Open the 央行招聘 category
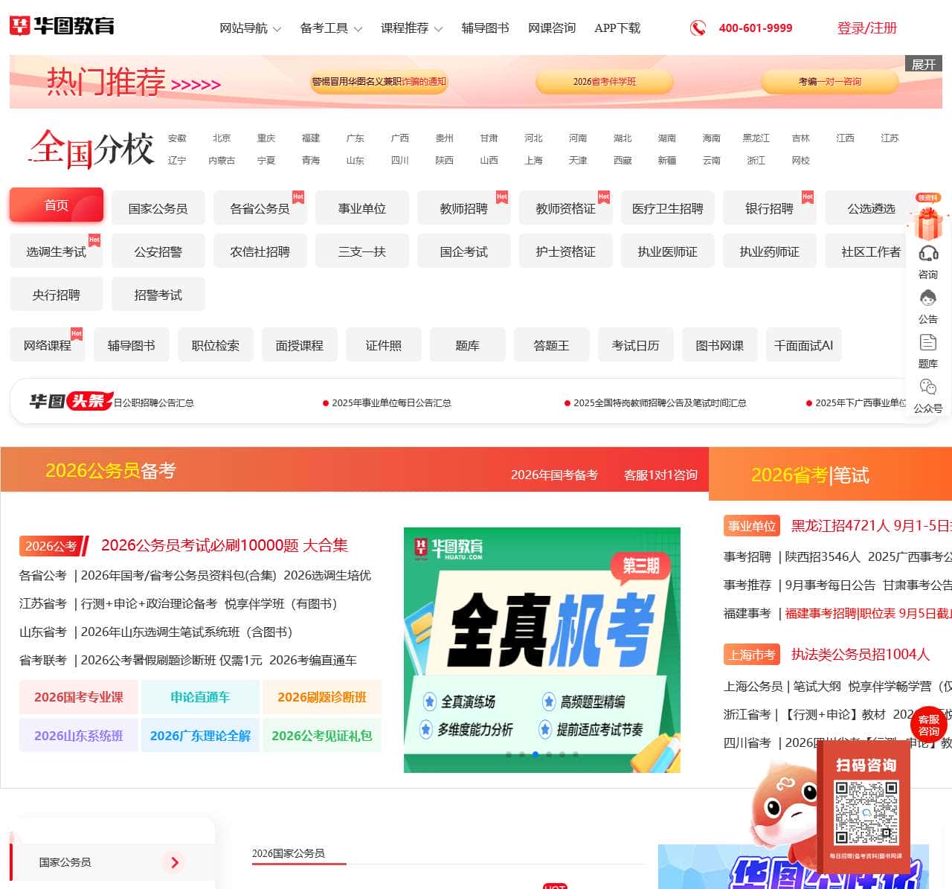 56,295
